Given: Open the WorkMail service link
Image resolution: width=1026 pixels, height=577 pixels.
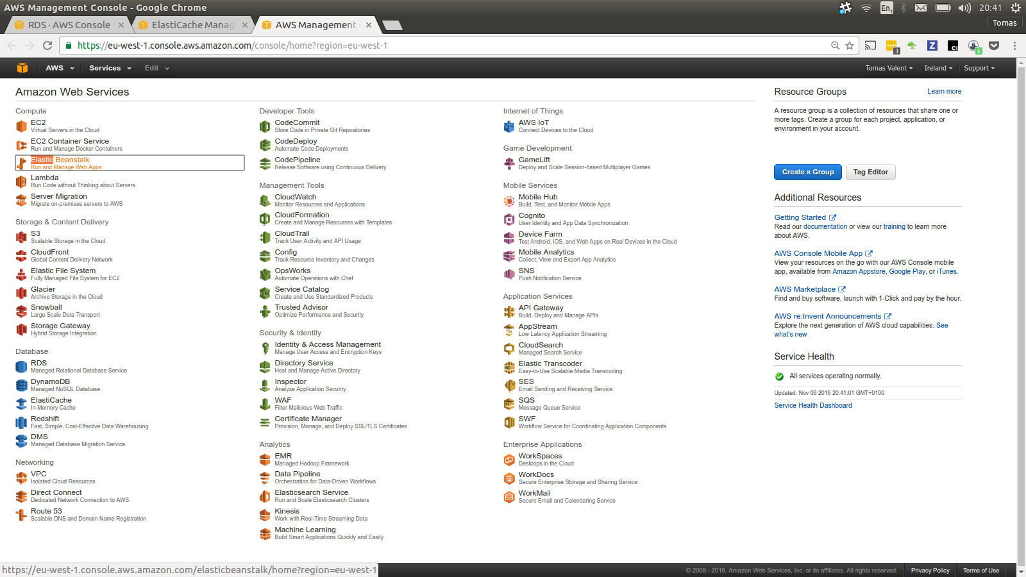Looking at the screenshot, I should tap(534, 493).
